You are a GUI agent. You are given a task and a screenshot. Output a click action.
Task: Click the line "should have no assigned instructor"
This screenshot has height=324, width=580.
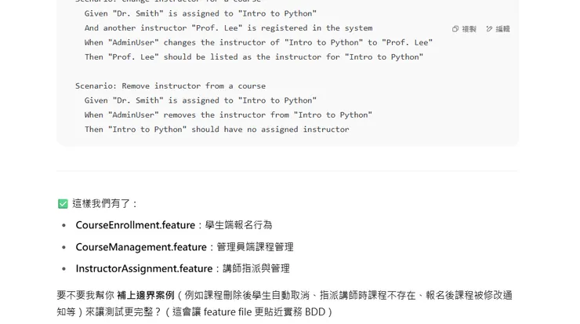[x=216, y=129]
